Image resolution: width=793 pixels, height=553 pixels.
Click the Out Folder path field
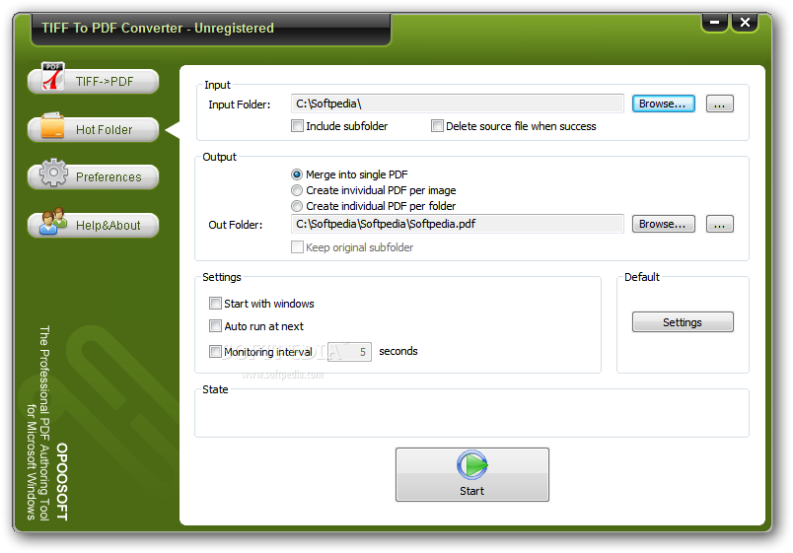coord(458,224)
